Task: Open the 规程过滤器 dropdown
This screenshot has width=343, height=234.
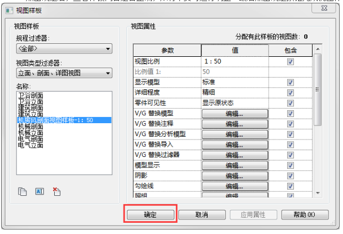Action: tap(64, 49)
